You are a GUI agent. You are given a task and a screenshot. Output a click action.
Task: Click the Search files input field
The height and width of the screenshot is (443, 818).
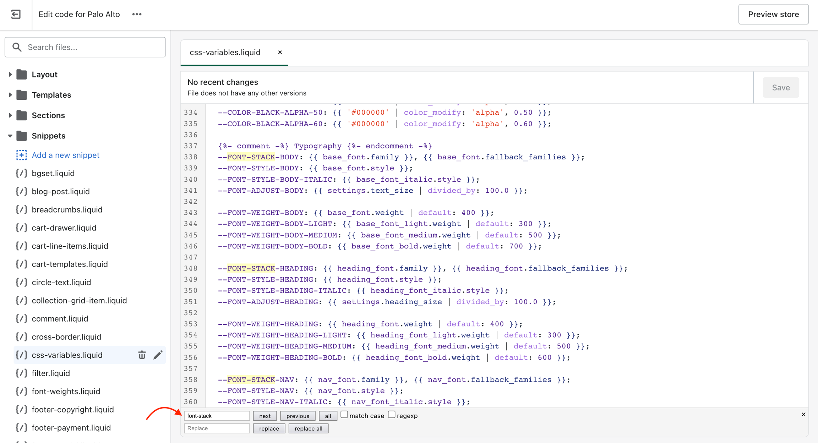point(85,47)
